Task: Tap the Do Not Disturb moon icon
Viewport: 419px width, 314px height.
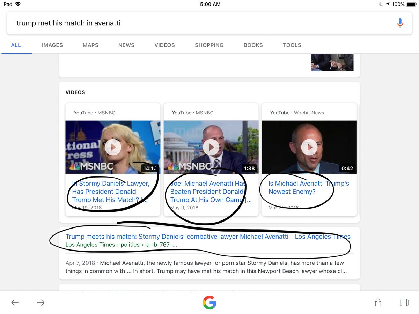Action: (x=381, y=4)
